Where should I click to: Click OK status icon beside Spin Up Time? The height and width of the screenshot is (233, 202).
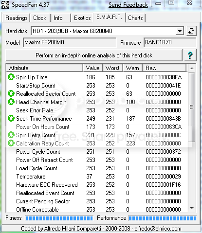coord(11,77)
